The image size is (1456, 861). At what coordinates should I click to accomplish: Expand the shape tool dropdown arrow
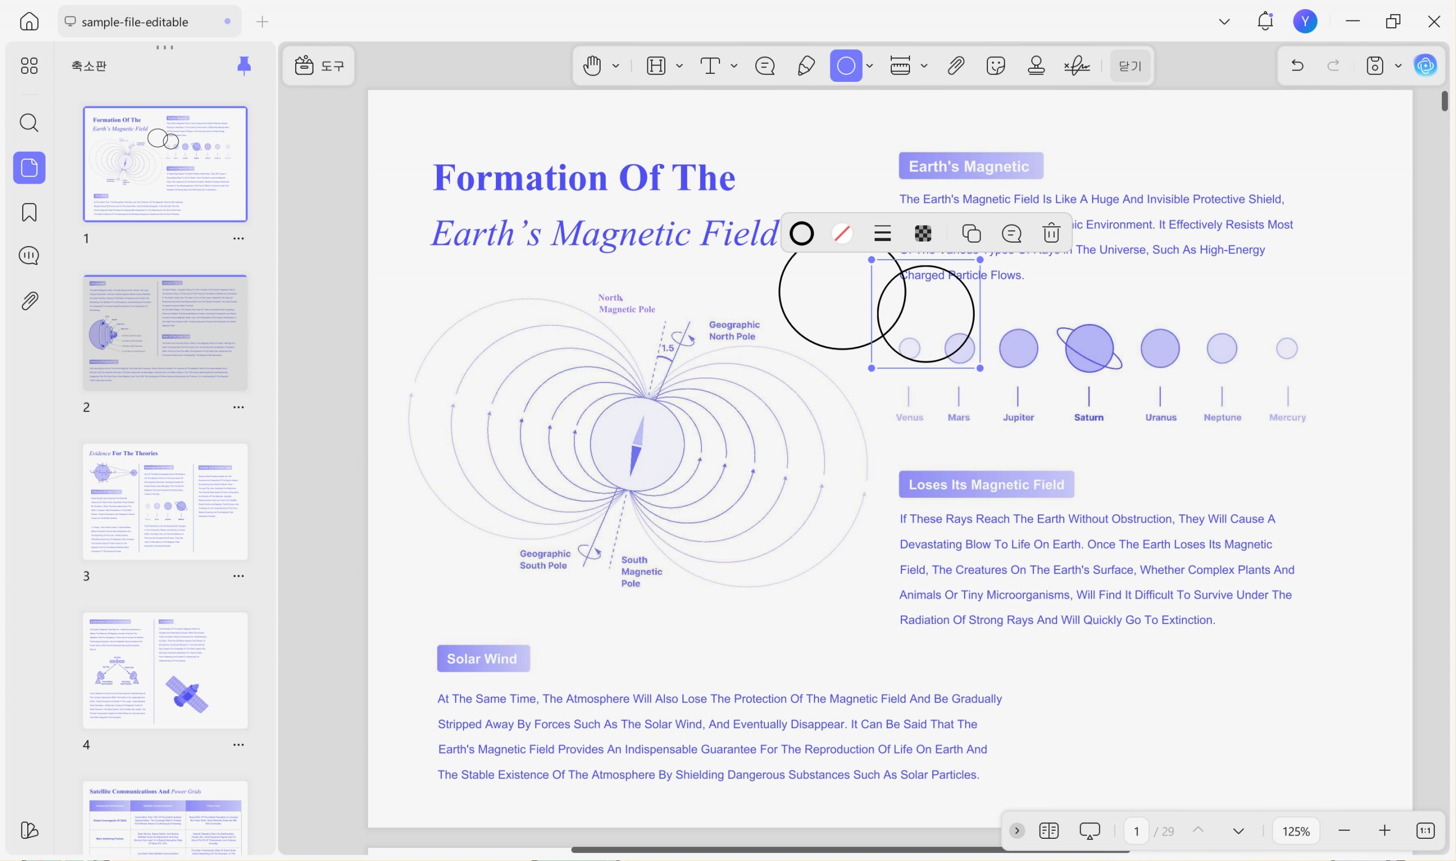(869, 65)
